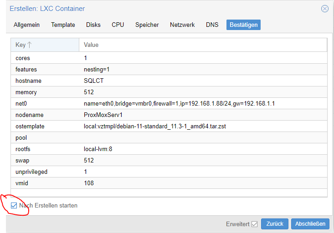Open the Allgemein tab
Viewport: 334px width, 233px height.
click(x=26, y=25)
